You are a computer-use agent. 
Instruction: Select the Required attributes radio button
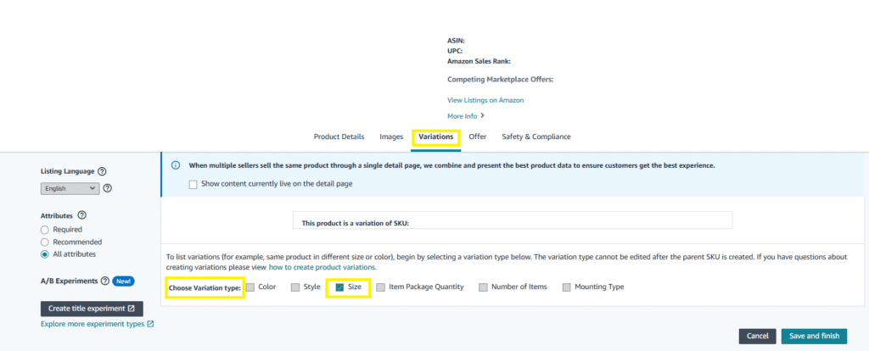click(x=45, y=229)
